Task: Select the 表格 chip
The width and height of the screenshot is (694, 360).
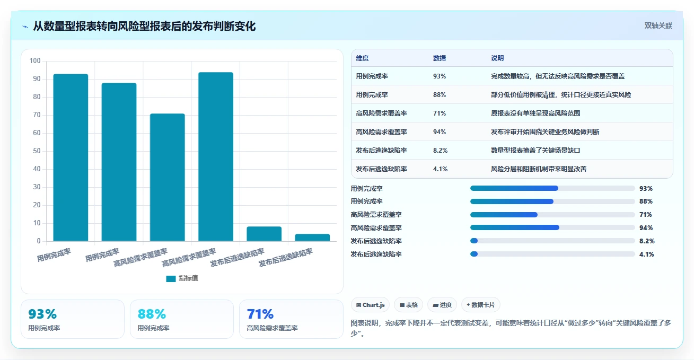Action: coord(408,305)
